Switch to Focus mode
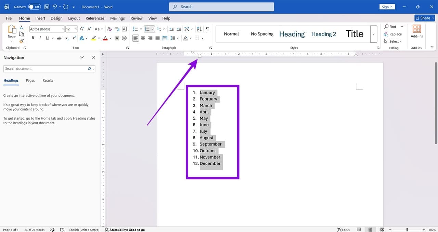438x232 pixels. [x=344, y=230]
